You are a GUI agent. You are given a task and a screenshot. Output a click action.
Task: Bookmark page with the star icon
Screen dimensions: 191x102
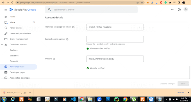coord(142,3)
